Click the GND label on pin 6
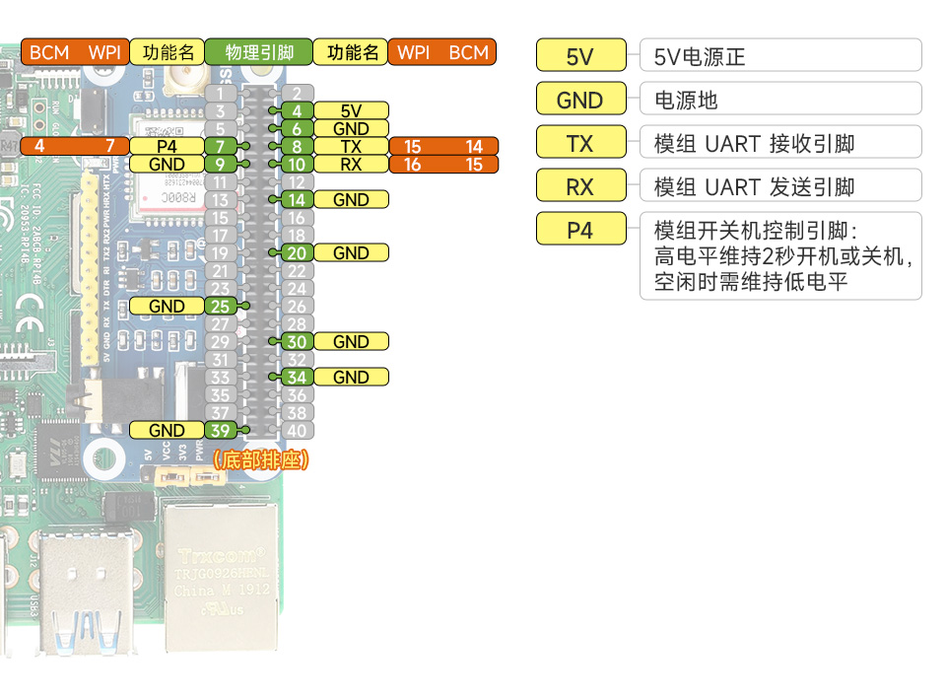 352,128
